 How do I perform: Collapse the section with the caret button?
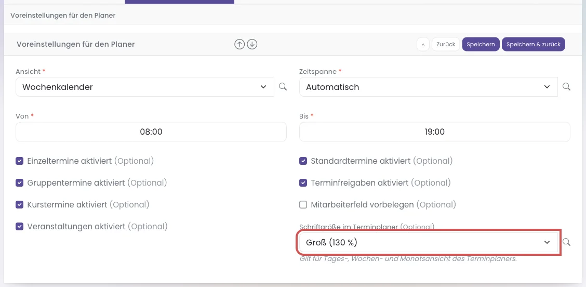pos(423,44)
